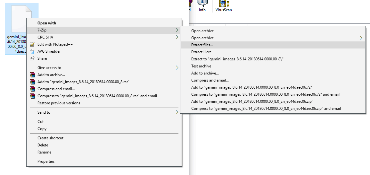Click WinRAR icon beside Compress and email...

[x=32, y=89]
